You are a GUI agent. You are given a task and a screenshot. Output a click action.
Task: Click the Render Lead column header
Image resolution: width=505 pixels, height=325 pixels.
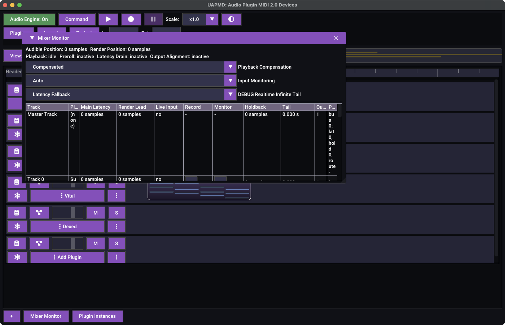135,107
